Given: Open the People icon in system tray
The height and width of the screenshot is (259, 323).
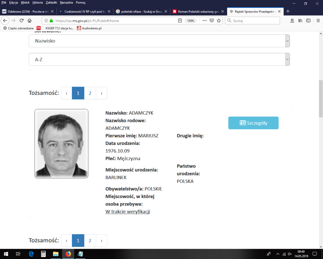Looking at the screenshot, I should [x=268, y=254].
